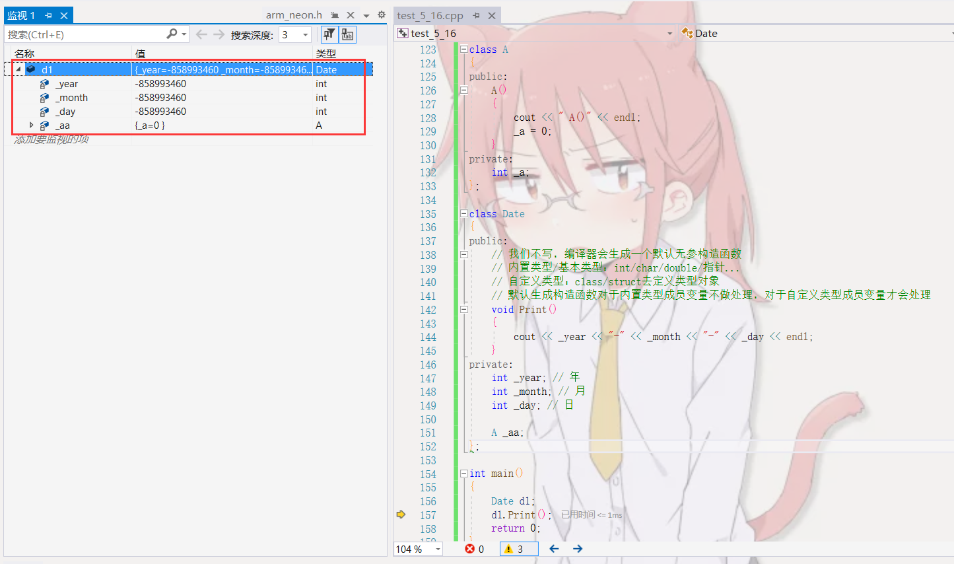Toggle the pin/filter watch toolbar button

click(329, 34)
